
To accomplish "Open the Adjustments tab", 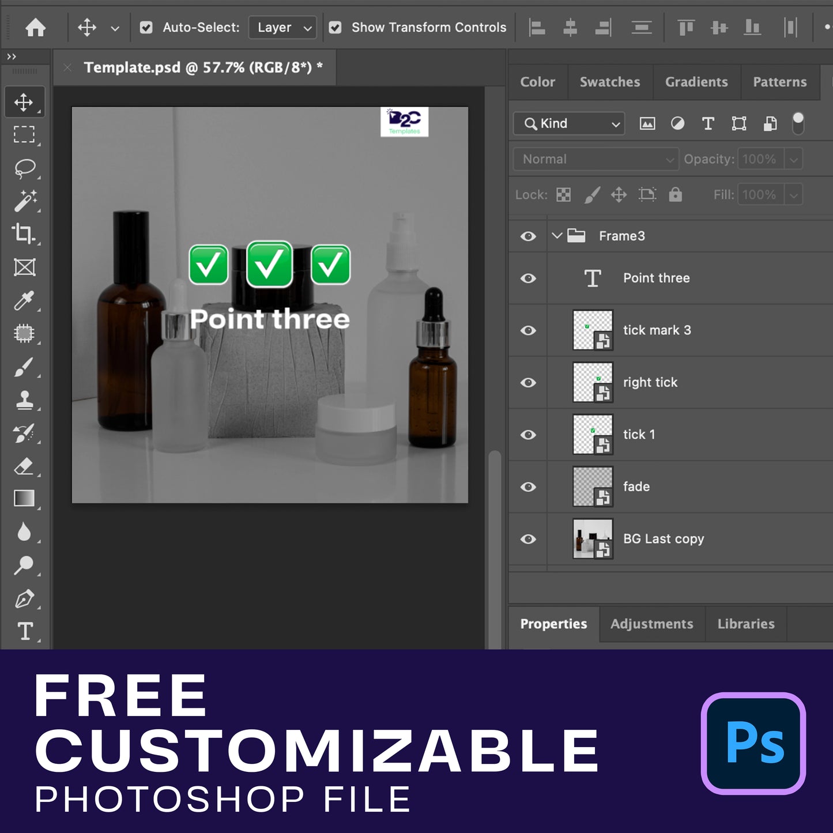I will [651, 624].
